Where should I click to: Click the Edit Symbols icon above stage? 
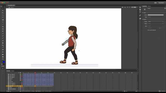click(125, 7)
